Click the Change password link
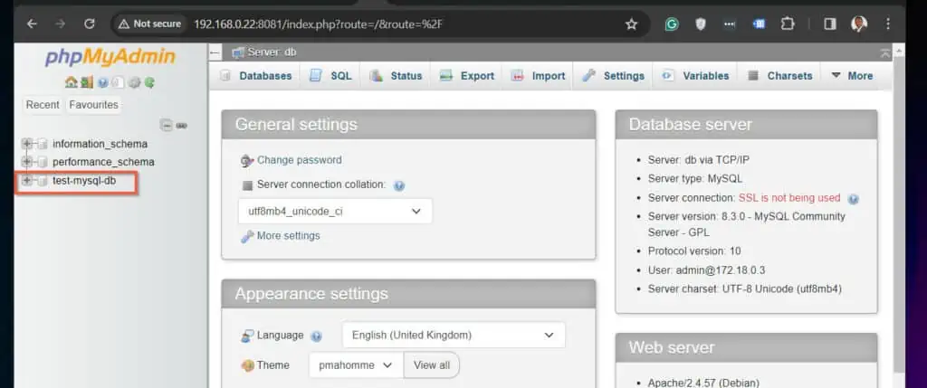Image resolution: width=927 pixels, height=388 pixels. pos(299,160)
